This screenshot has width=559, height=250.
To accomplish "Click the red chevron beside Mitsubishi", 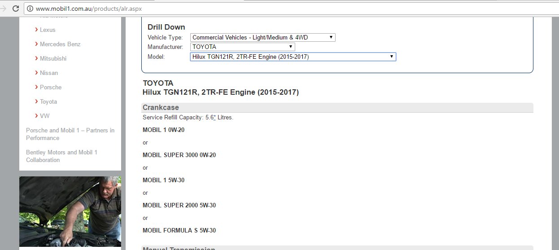I will click(36, 58).
